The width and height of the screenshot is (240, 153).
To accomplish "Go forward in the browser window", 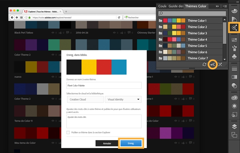I will (x=17, y=18).
